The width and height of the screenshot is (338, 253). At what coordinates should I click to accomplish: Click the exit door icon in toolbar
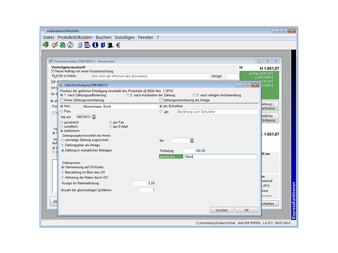(x=46, y=45)
